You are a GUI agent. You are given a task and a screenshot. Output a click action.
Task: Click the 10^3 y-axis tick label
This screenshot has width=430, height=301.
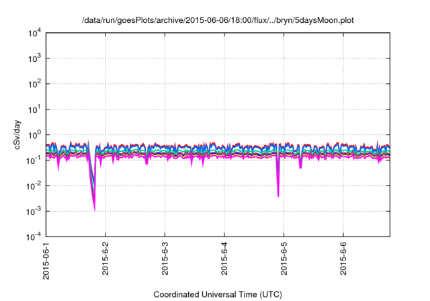coord(34,58)
